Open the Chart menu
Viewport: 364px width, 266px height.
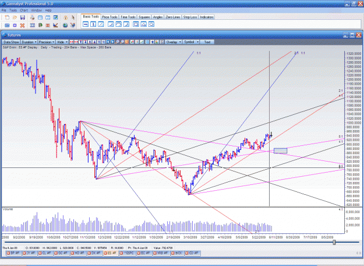(x=24, y=10)
